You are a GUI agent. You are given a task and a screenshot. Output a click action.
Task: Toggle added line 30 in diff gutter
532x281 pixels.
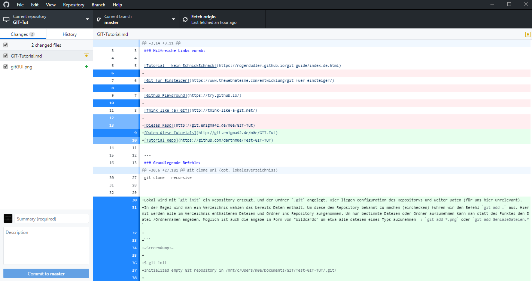click(116, 200)
